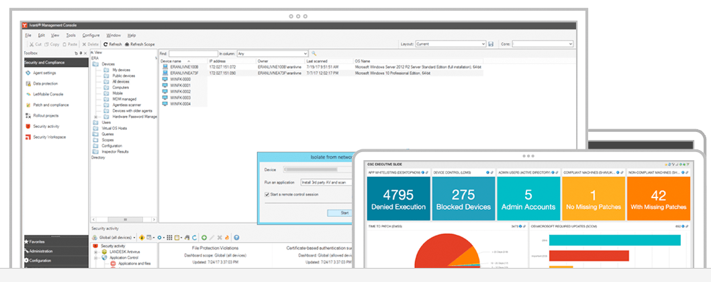This screenshot has width=711, height=282.
Task: Open the Configure menu
Action: pos(91,35)
